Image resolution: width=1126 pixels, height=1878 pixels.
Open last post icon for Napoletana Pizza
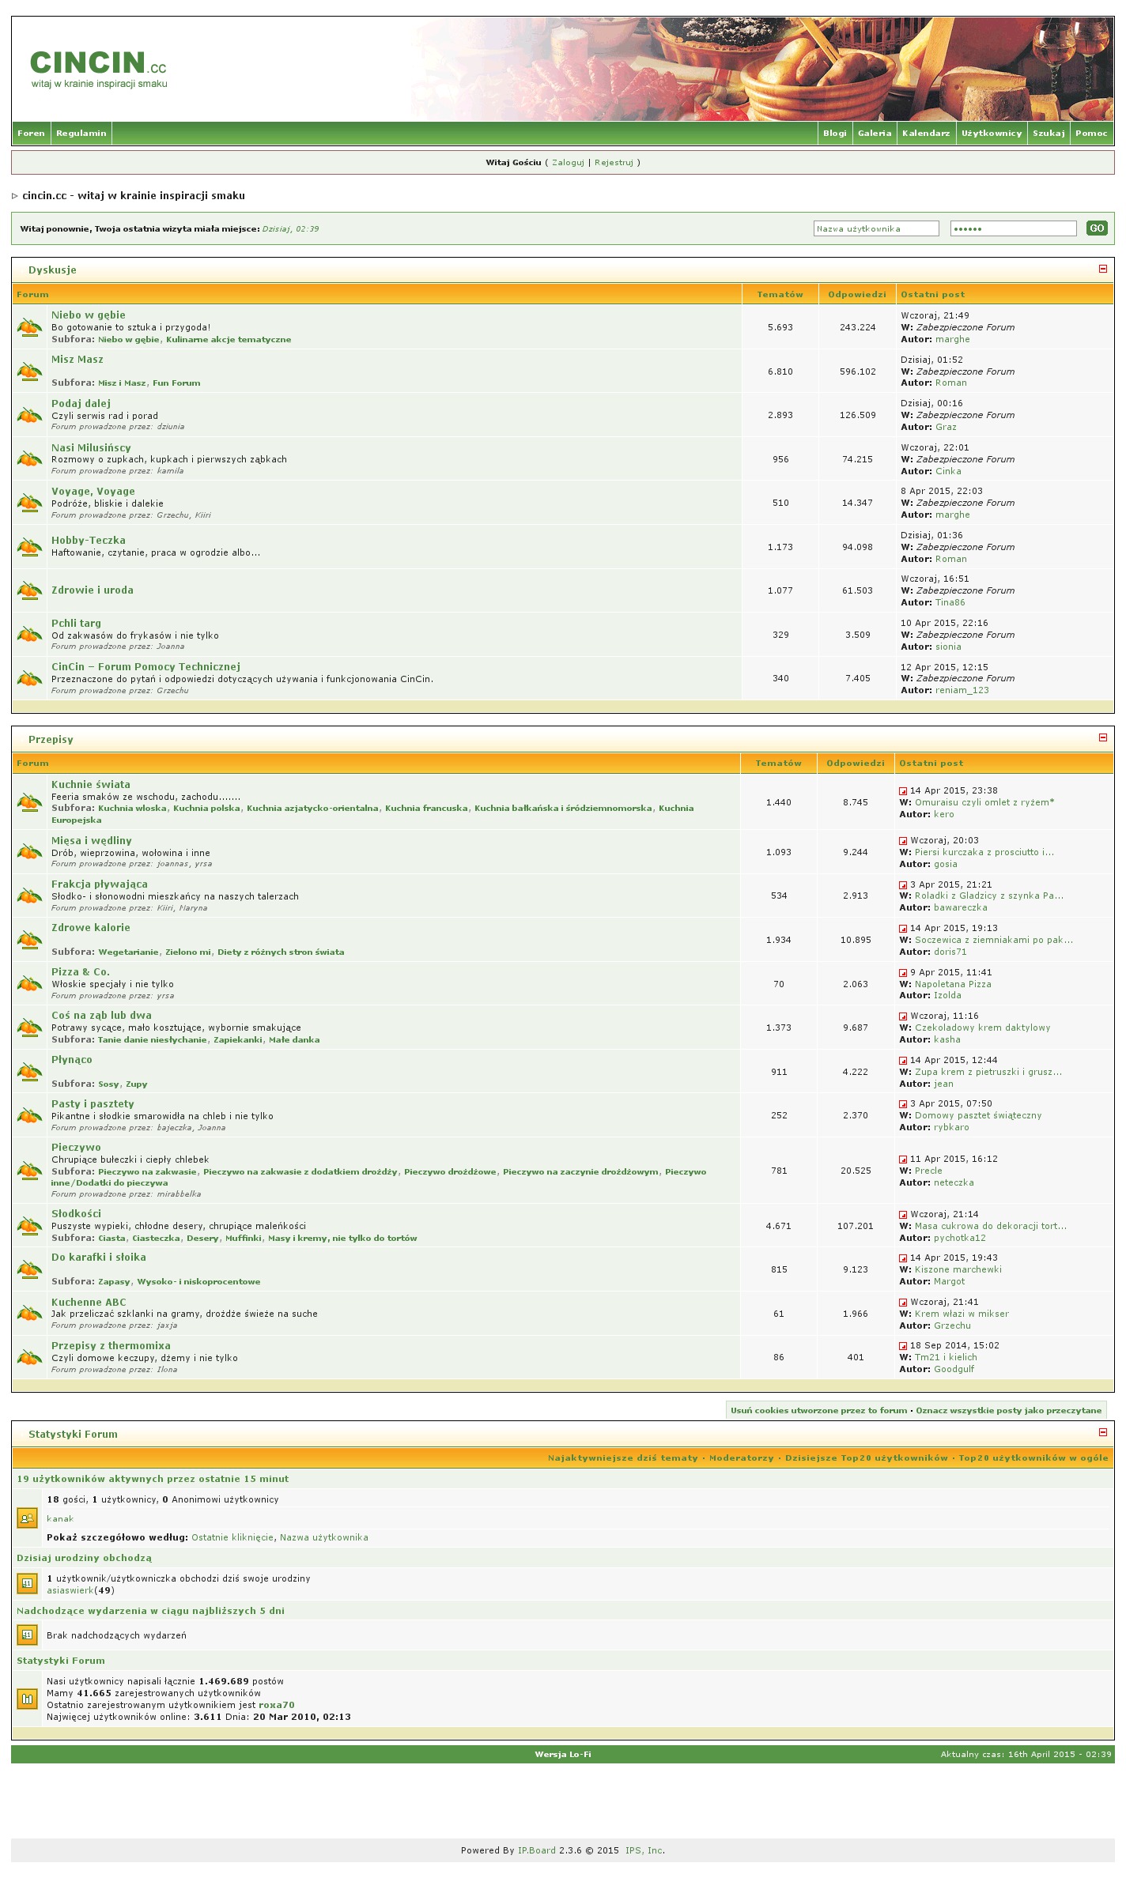903,973
